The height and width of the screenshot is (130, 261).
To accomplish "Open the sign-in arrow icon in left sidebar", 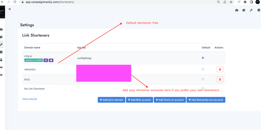I will point(2,67).
